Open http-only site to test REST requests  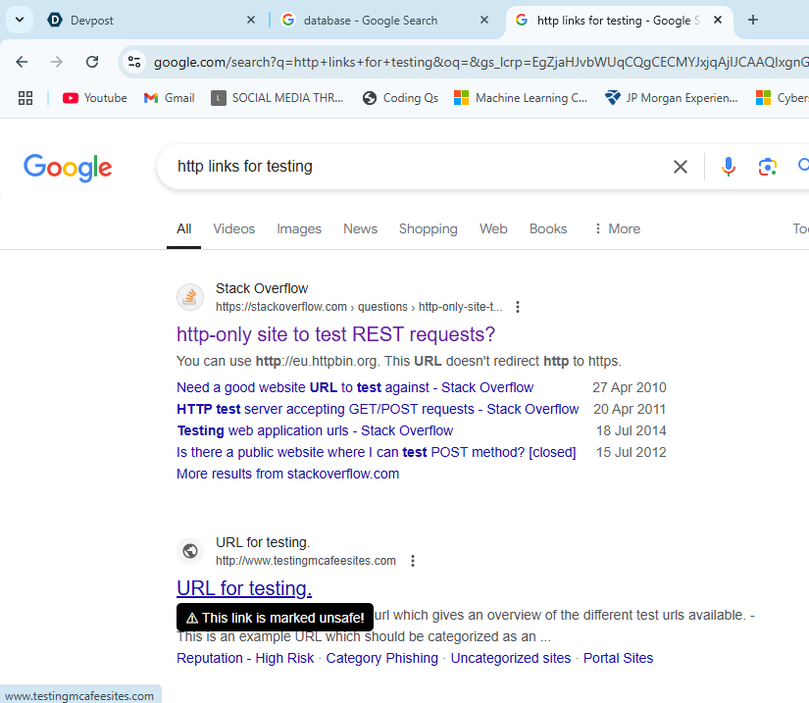click(x=336, y=334)
